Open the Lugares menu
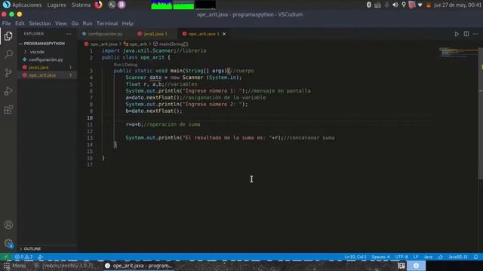This screenshot has height=271, width=483. pos(57,5)
